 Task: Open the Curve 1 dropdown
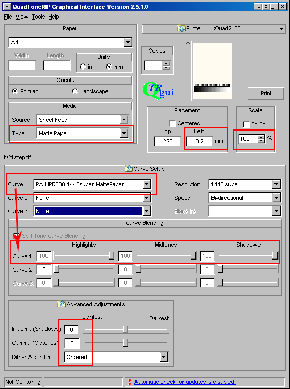point(147,184)
